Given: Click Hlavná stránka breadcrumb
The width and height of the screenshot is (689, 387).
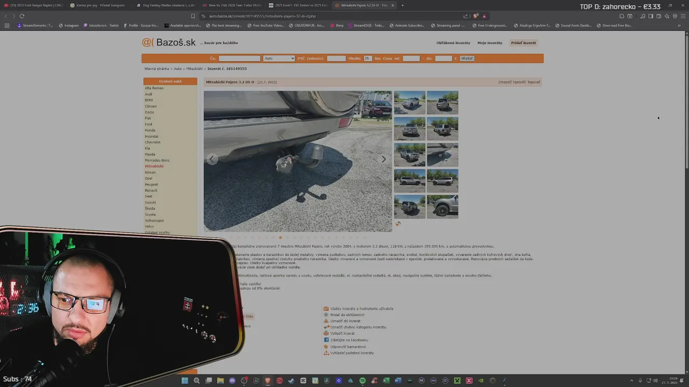Looking at the screenshot, I should click(157, 69).
